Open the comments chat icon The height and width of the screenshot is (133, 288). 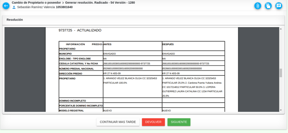click(x=279, y=6)
